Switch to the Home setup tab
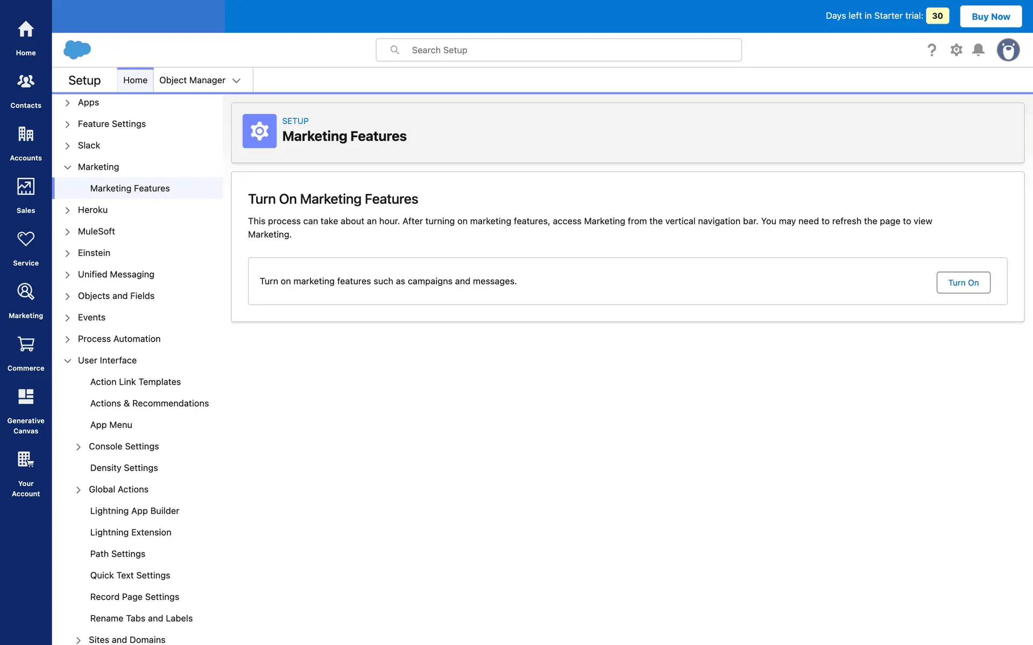1033x645 pixels. coord(135,80)
